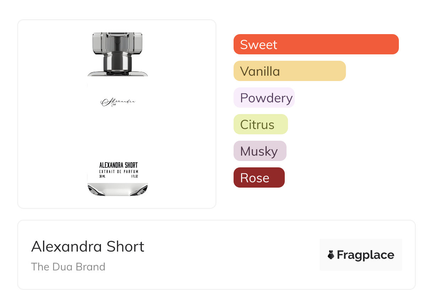Click the Fragplace logo wordmark
Image resolution: width=433 pixels, height=307 pixels.
[365, 255]
